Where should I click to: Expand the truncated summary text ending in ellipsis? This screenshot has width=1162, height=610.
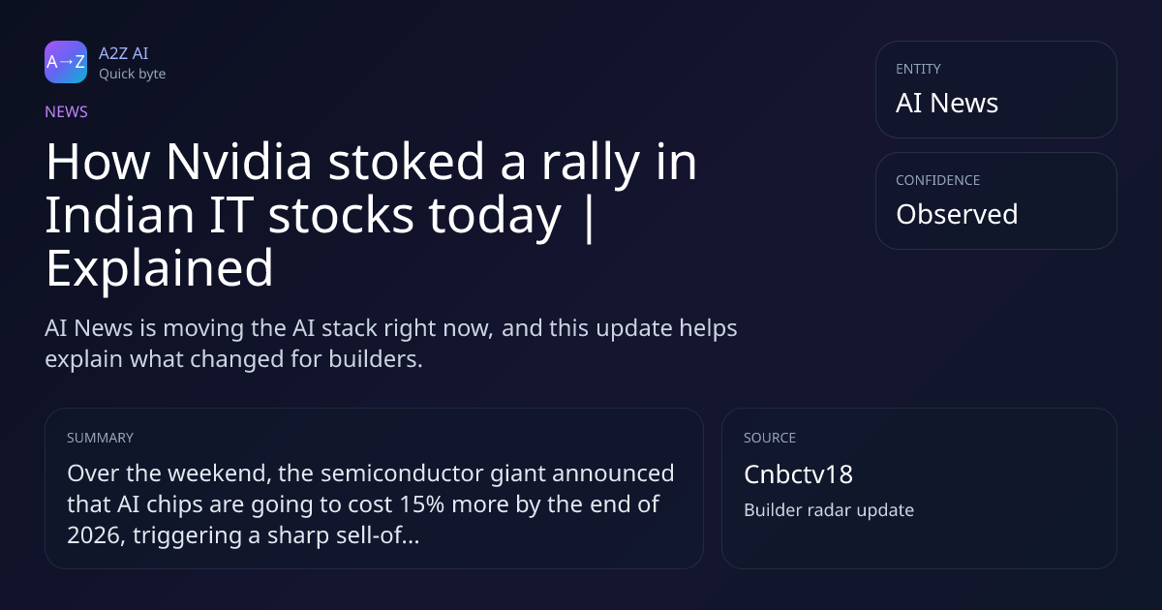(371, 504)
